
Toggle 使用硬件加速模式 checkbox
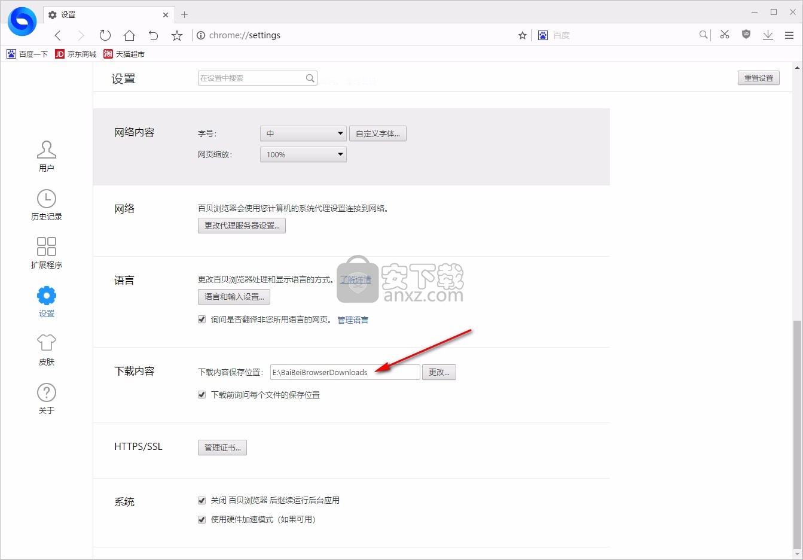[201, 519]
